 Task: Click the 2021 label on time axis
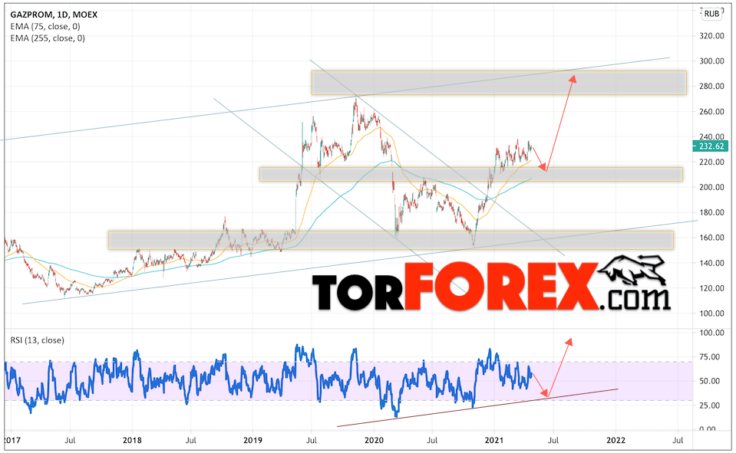point(494,440)
